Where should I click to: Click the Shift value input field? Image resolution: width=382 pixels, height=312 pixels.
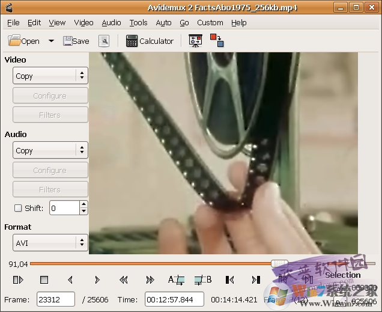pyautogui.click(x=64, y=208)
